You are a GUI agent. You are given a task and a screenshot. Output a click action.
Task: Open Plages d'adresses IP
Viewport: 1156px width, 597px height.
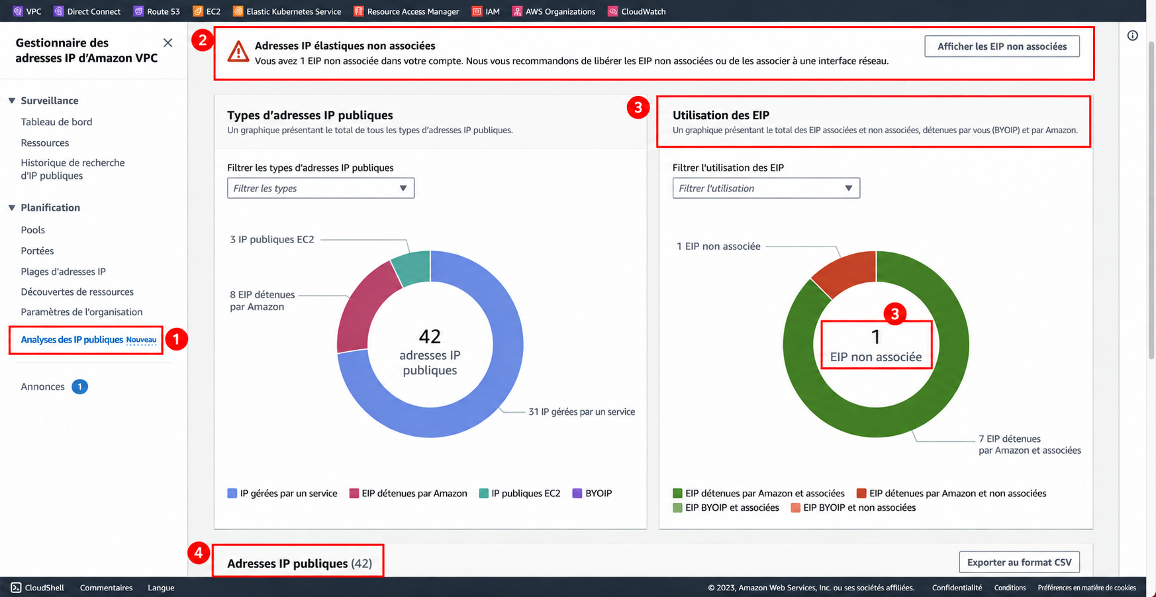pos(63,272)
